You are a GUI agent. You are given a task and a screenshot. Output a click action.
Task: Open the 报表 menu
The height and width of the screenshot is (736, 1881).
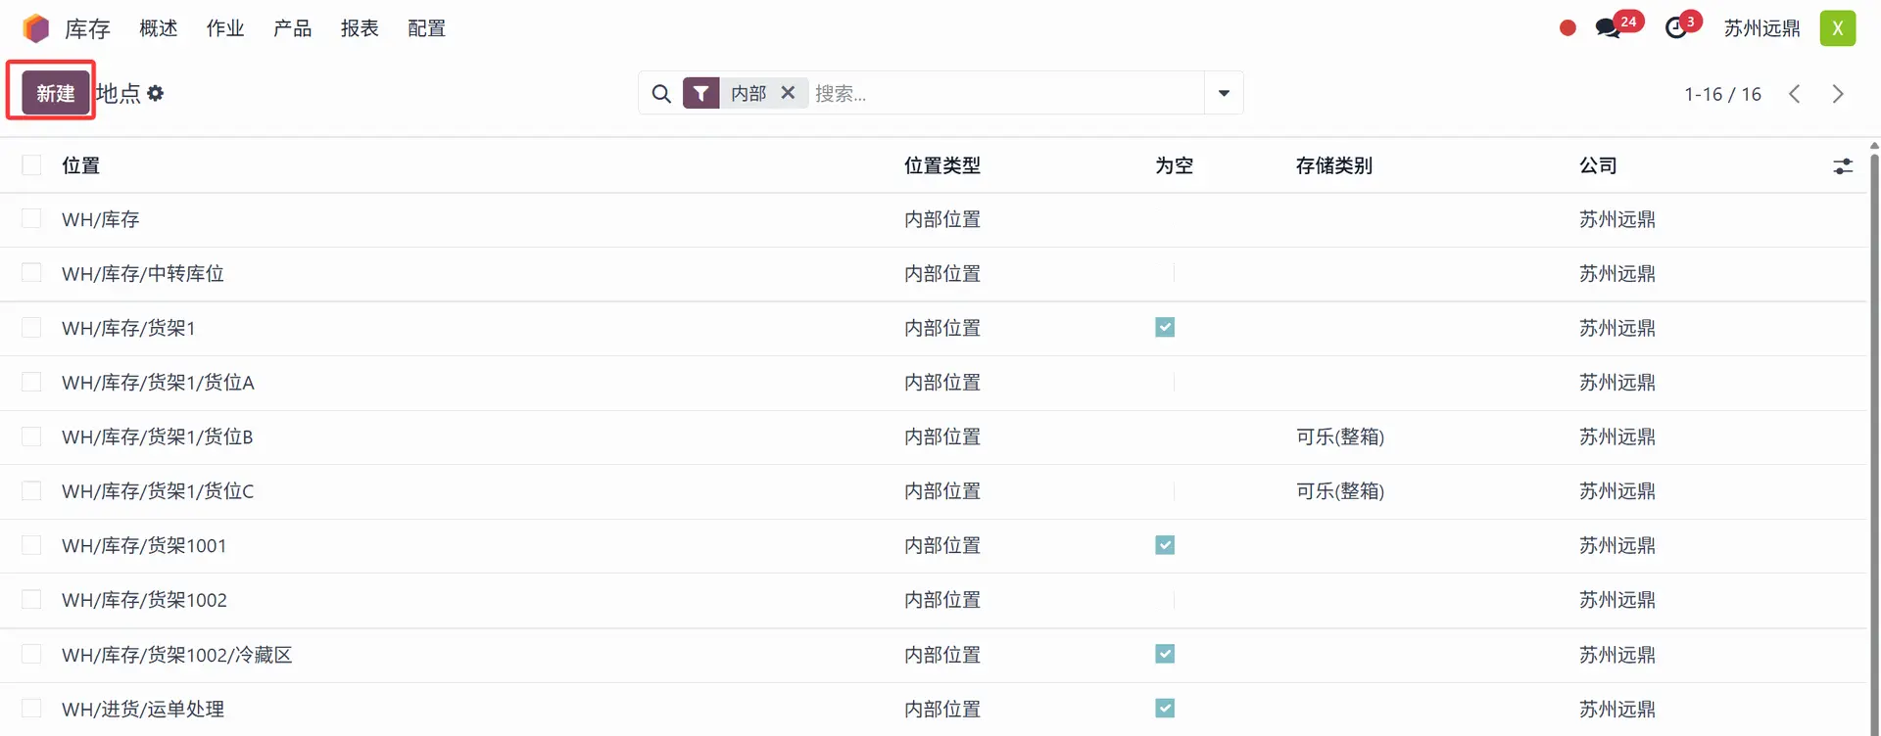pyautogui.click(x=360, y=28)
